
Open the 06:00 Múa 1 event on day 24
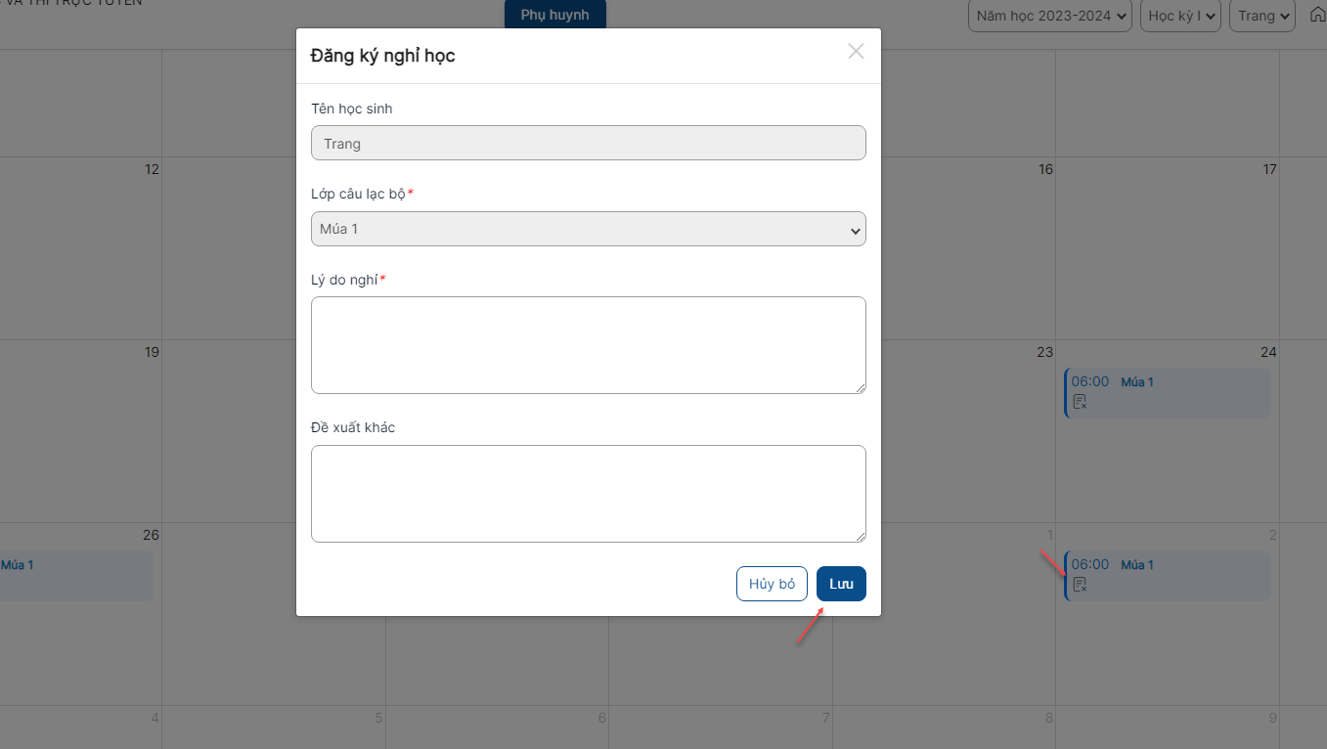[x=1168, y=393]
